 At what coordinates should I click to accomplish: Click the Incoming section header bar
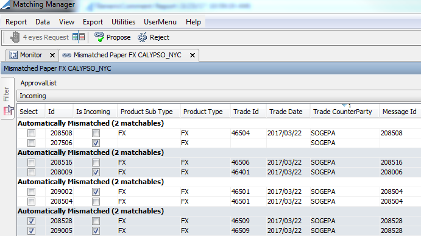(219, 96)
